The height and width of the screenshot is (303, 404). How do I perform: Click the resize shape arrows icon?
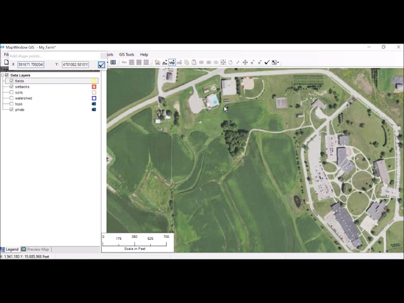coord(223,62)
